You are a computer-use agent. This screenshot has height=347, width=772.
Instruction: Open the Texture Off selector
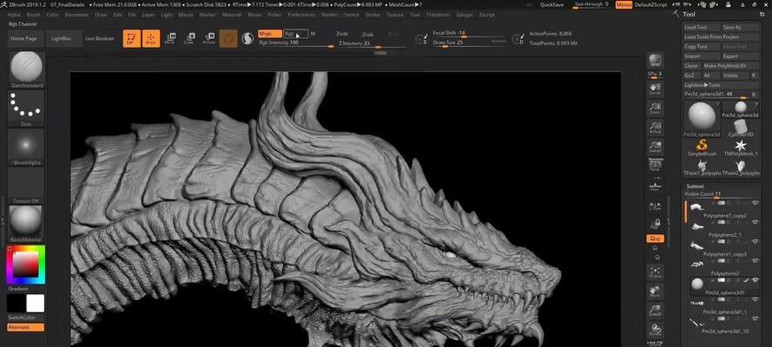pos(26,187)
